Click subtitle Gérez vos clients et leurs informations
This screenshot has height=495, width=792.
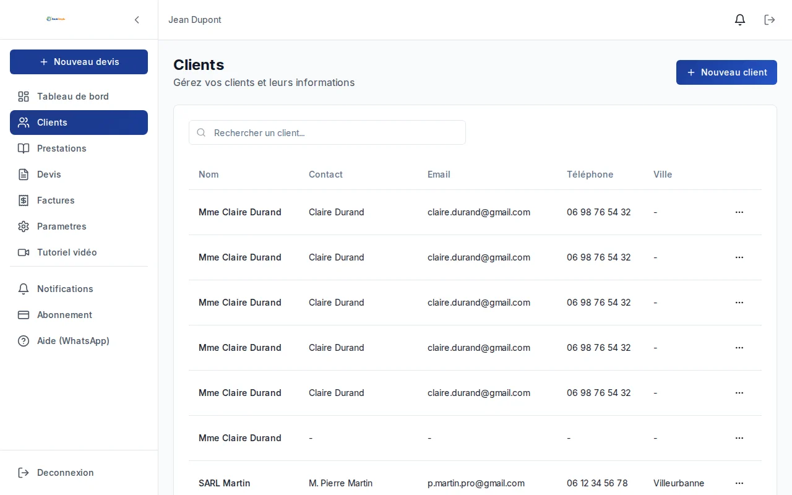point(264,82)
